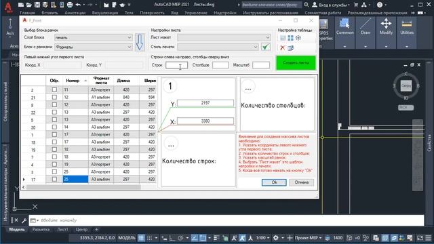
Task: Open Help with the question mark icon
Action: coord(380,5)
